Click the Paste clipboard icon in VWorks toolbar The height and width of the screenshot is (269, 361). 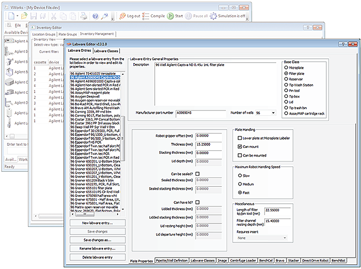click(x=73, y=16)
